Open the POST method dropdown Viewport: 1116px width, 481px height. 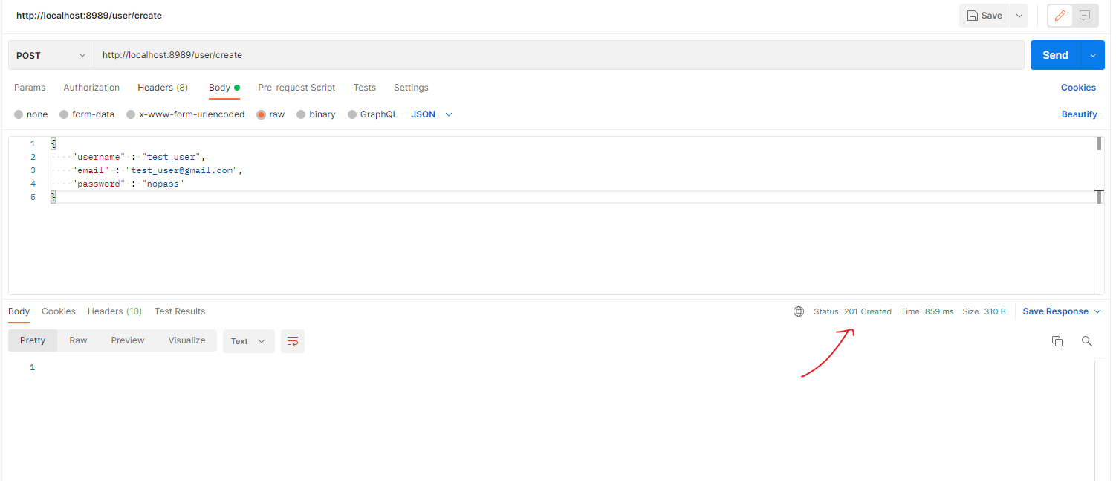tap(51, 55)
